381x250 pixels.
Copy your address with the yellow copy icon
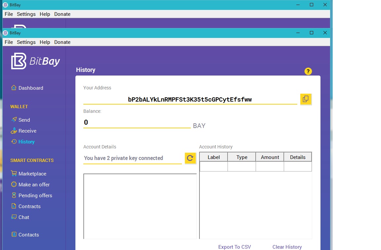(x=306, y=99)
